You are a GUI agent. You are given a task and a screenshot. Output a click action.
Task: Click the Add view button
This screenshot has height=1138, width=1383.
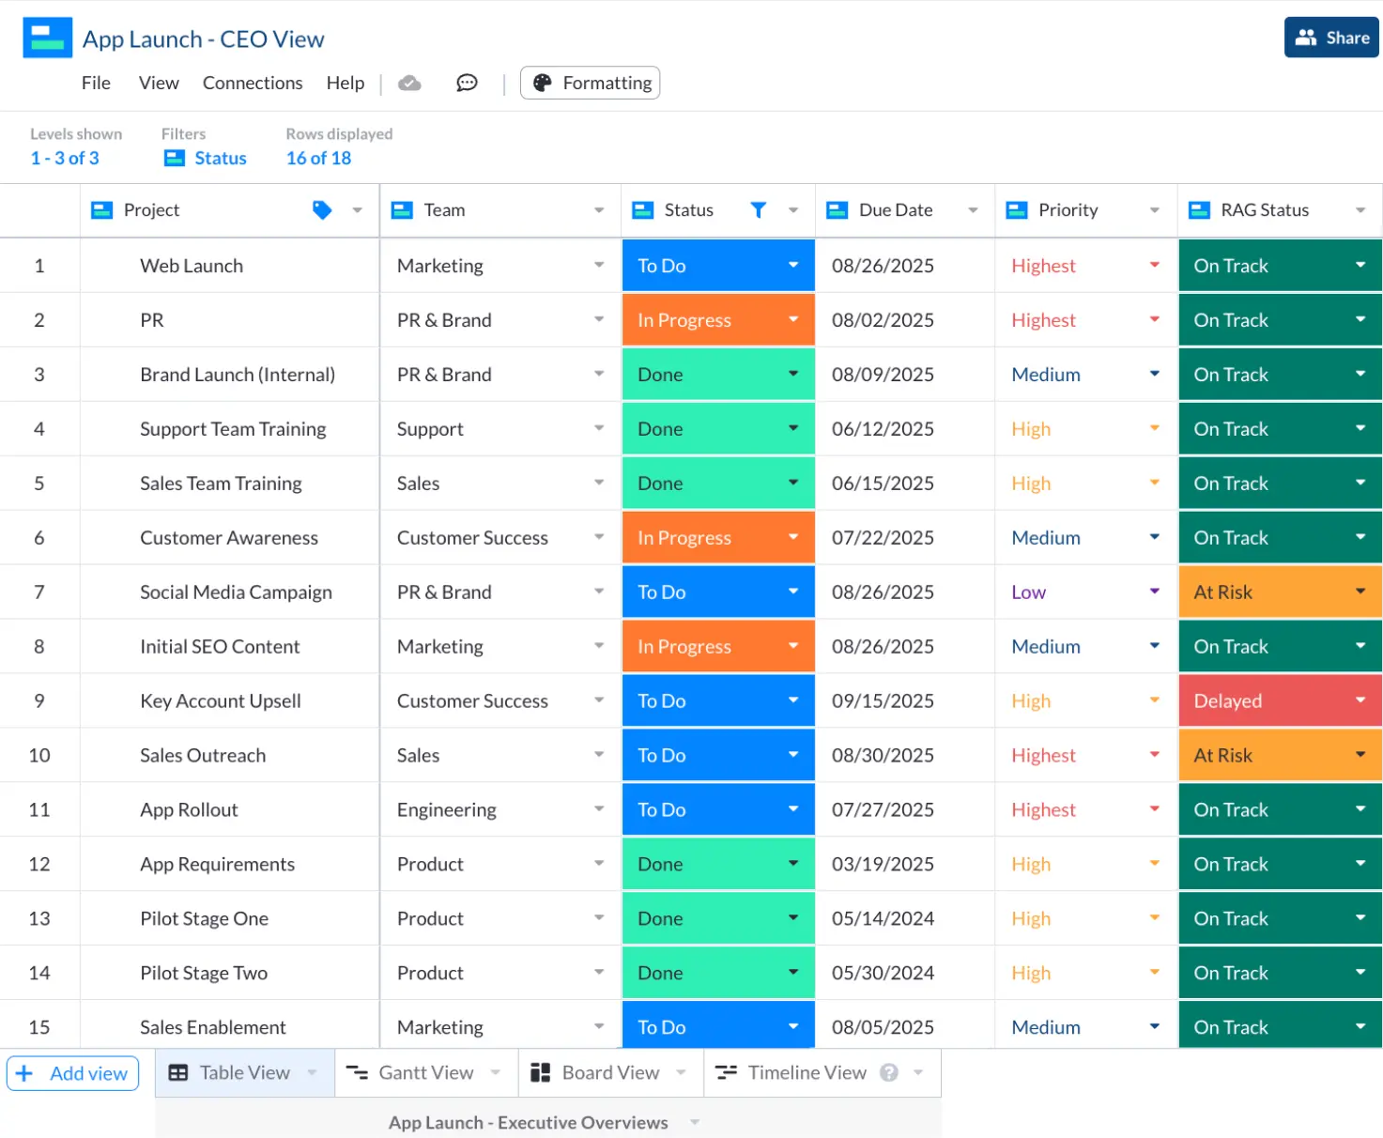tap(73, 1073)
